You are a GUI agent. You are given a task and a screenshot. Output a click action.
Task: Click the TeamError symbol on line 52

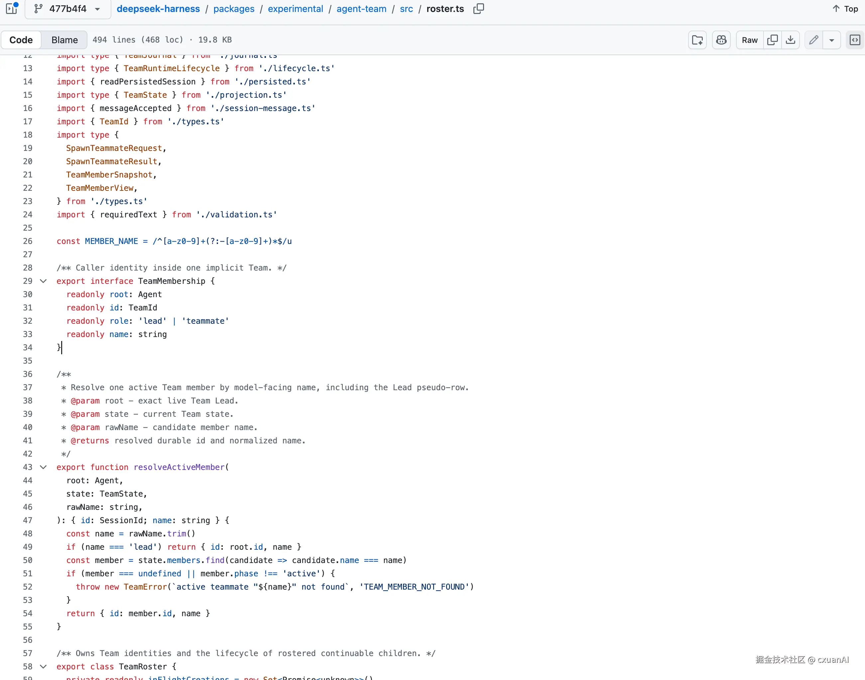pos(145,587)
